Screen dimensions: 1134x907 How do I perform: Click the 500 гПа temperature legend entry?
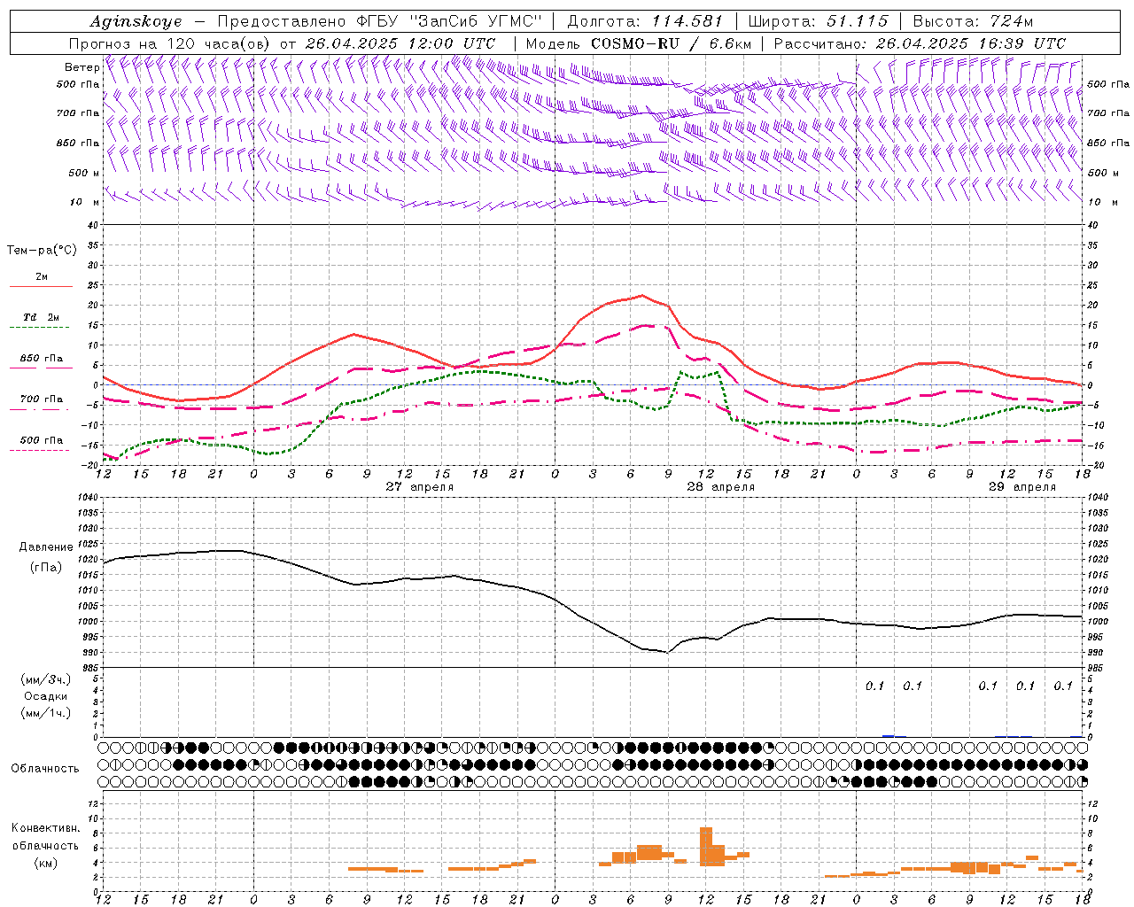pos(41,440)
